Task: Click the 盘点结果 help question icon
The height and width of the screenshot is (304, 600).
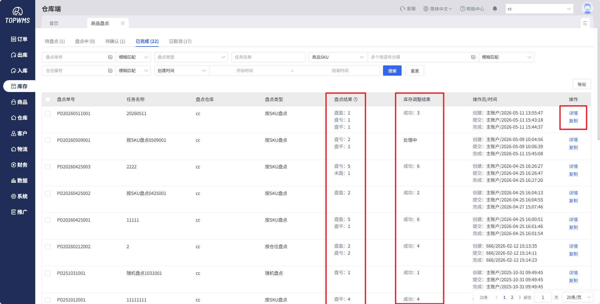Action: (355, 99)
